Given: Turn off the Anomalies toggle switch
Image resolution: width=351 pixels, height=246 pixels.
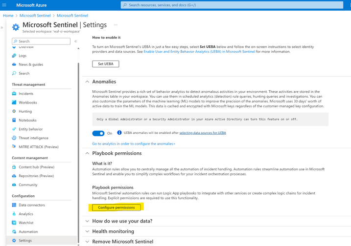Looking at the screenshot, I should 98,133.
